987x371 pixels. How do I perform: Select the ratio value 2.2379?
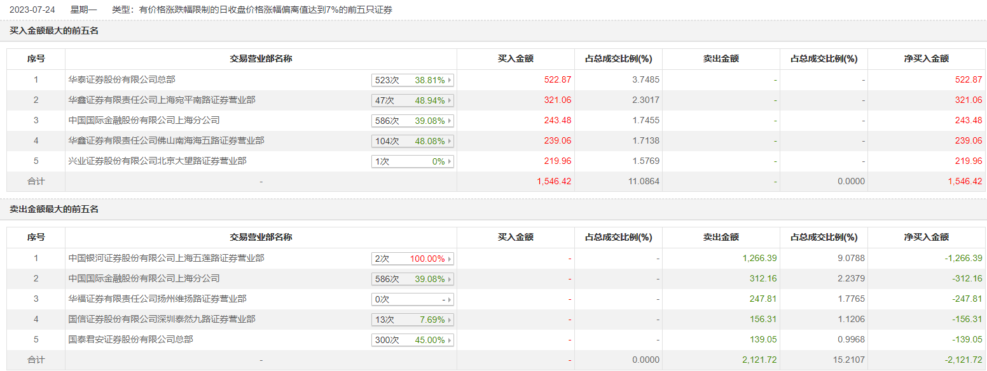(850, 278)
